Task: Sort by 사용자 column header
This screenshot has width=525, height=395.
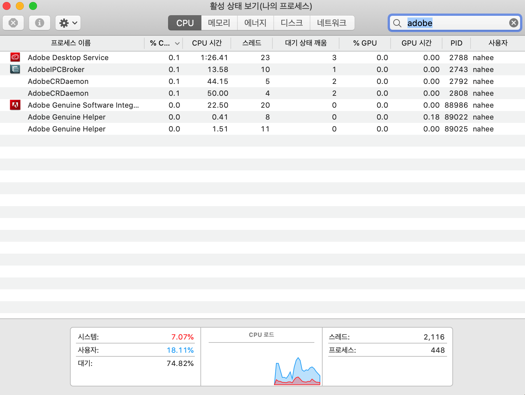Action: click(498, 43)
